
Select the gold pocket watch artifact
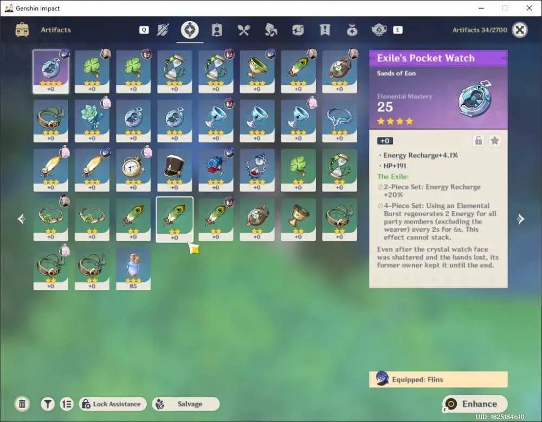point(133,170)
